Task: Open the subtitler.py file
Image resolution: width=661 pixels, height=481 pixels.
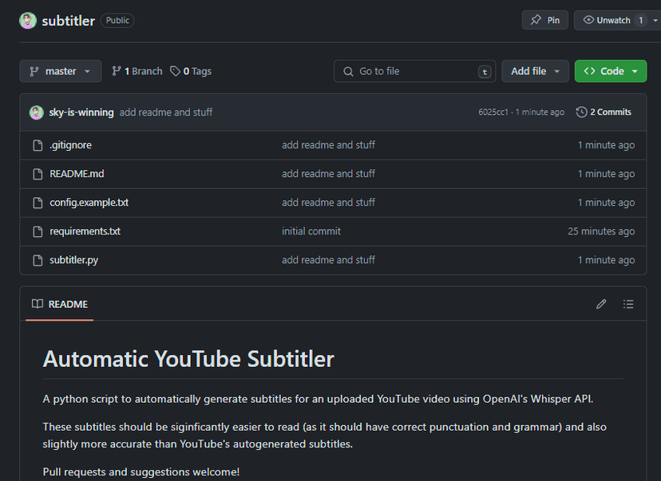Action: pos(73,260)
